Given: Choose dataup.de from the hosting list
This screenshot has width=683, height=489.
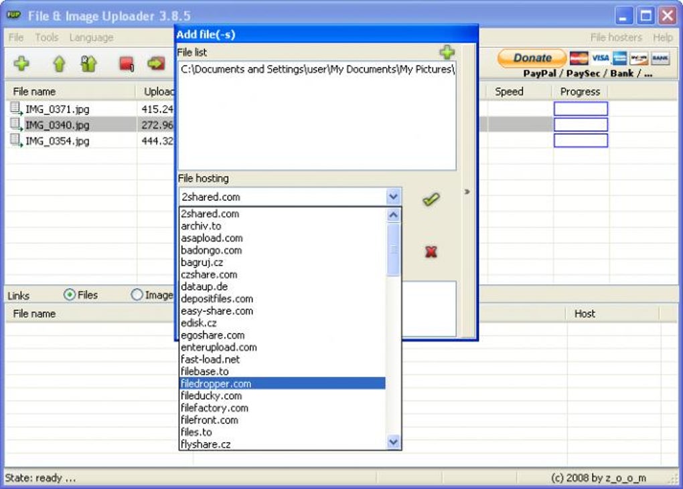Looking at the screenshot, I should click(x=283, y=286).
